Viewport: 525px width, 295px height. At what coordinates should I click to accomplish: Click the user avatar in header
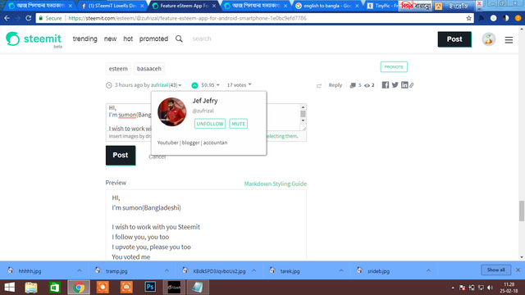click(x=489, y=39)
